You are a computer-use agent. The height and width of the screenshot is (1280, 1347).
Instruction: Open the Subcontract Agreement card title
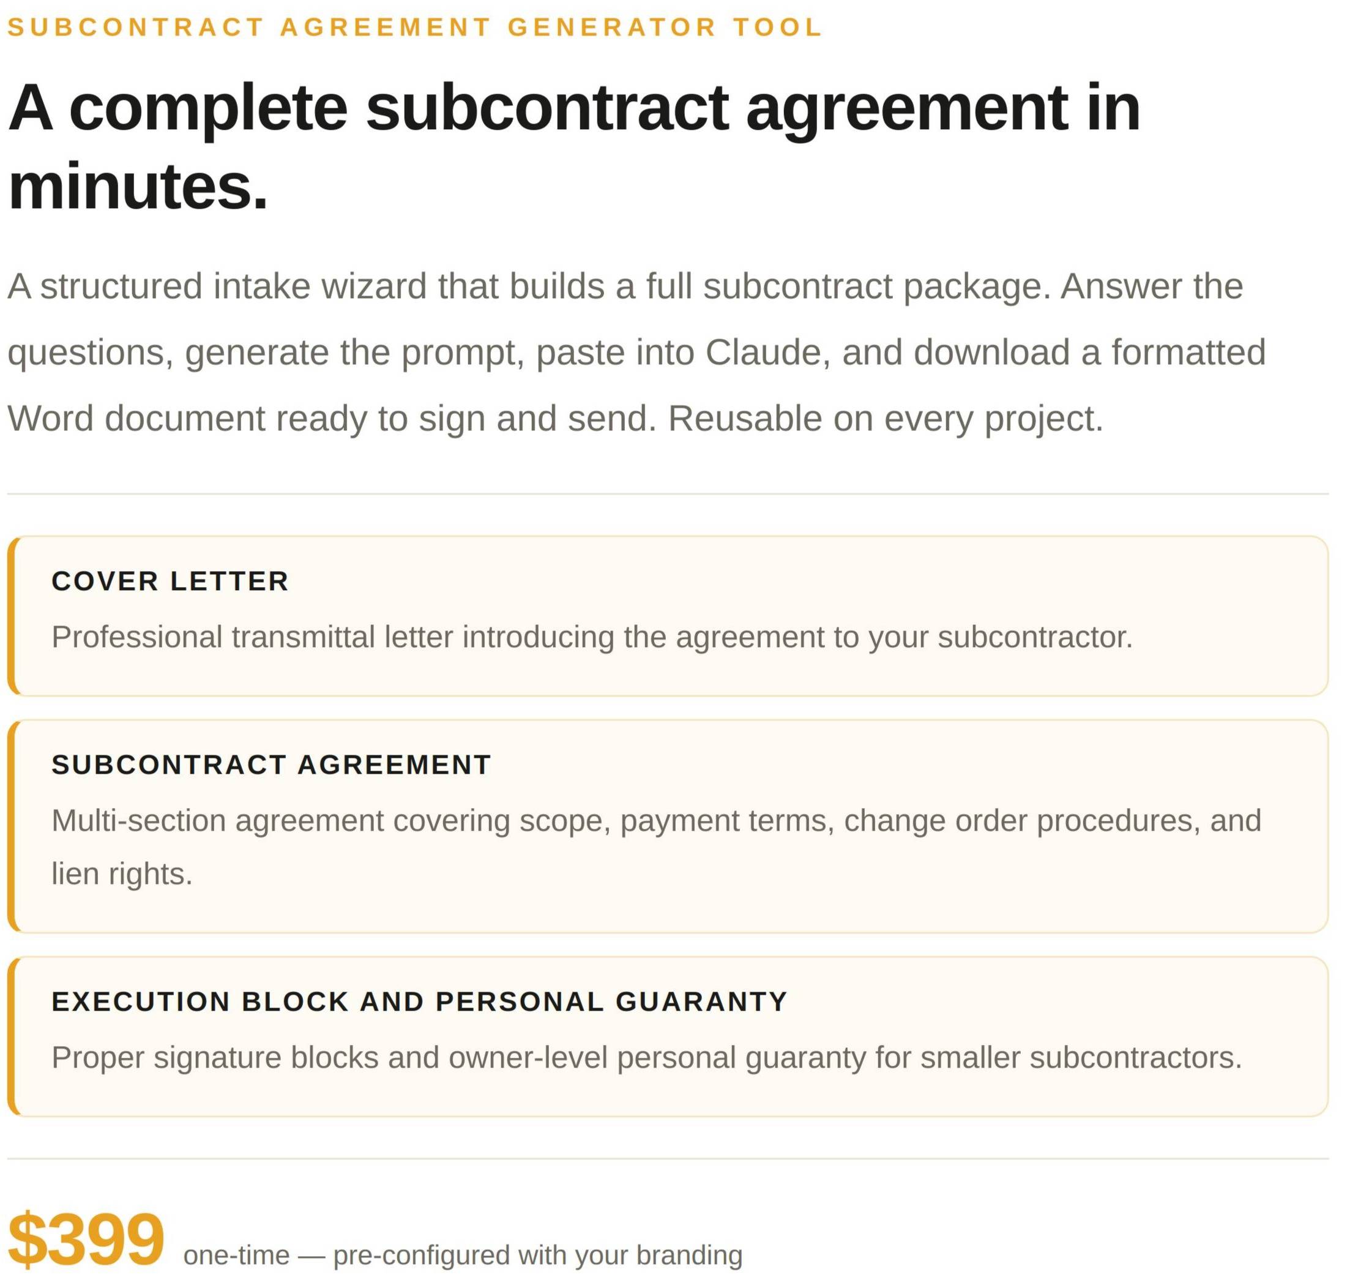pos(272,765)
